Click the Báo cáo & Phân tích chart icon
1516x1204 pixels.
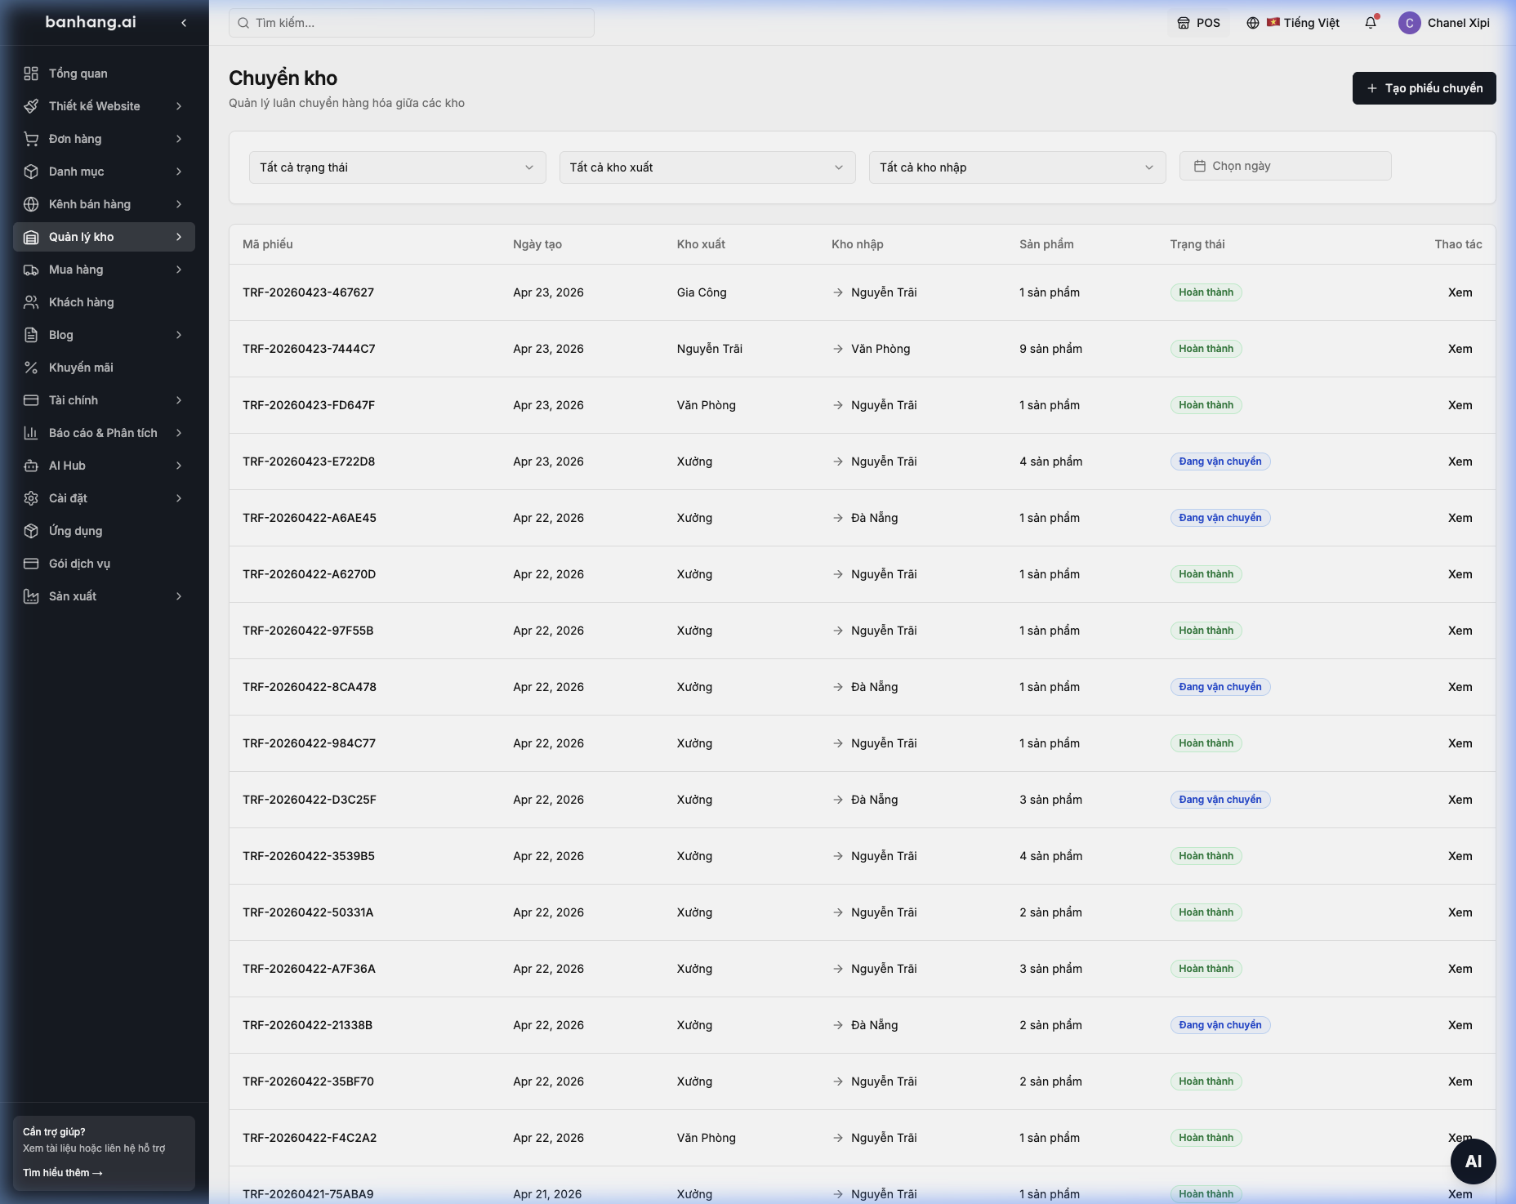coord(31,433)
